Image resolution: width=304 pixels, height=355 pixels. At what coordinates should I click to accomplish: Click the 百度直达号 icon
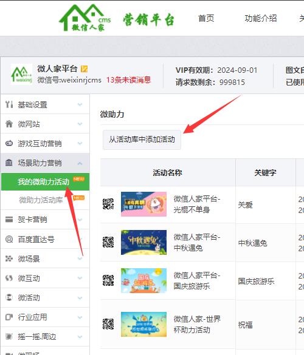click(9, 239)
